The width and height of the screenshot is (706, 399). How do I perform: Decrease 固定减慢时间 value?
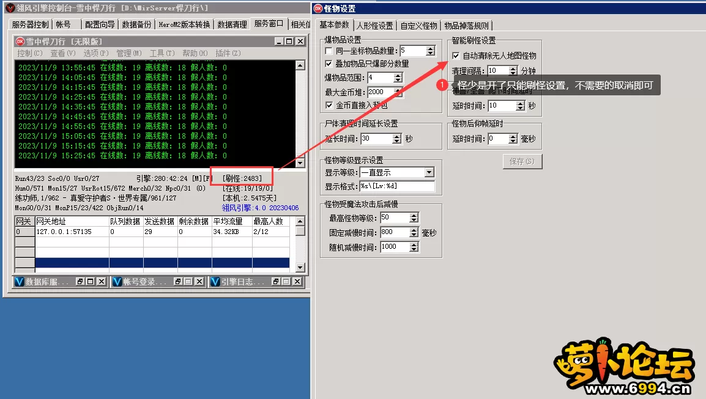pyautogui.click(x=414, y=235)
